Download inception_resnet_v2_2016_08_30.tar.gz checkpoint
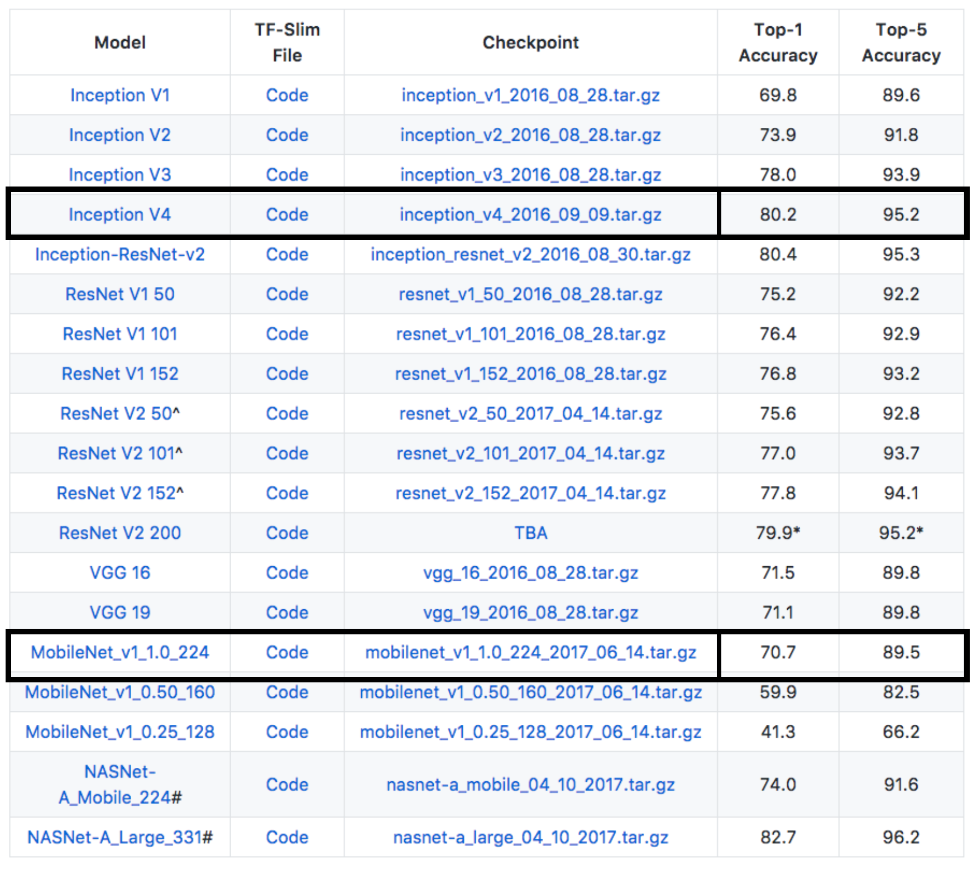This screenshot has height=870, width=977. click(531, 255)
